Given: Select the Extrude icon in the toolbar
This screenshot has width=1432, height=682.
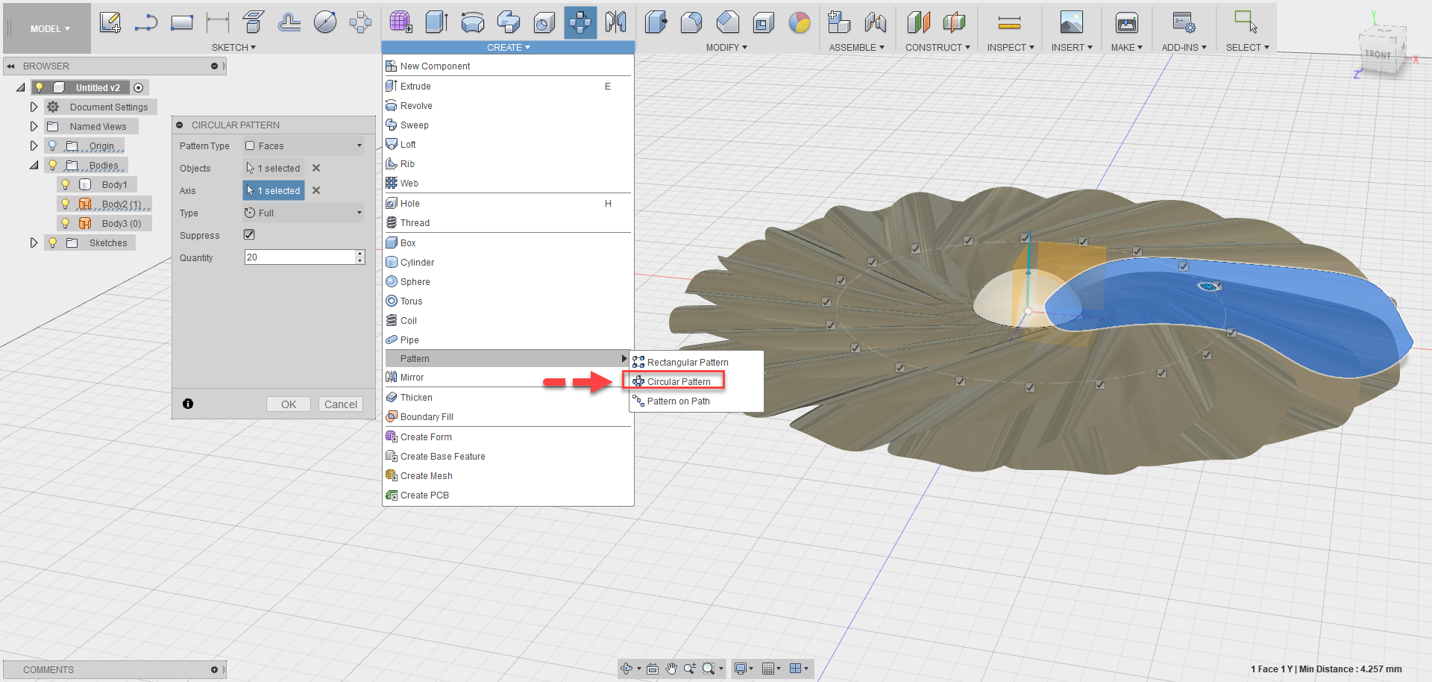Looking at the screenshot, I should click(x=436, y=22).
